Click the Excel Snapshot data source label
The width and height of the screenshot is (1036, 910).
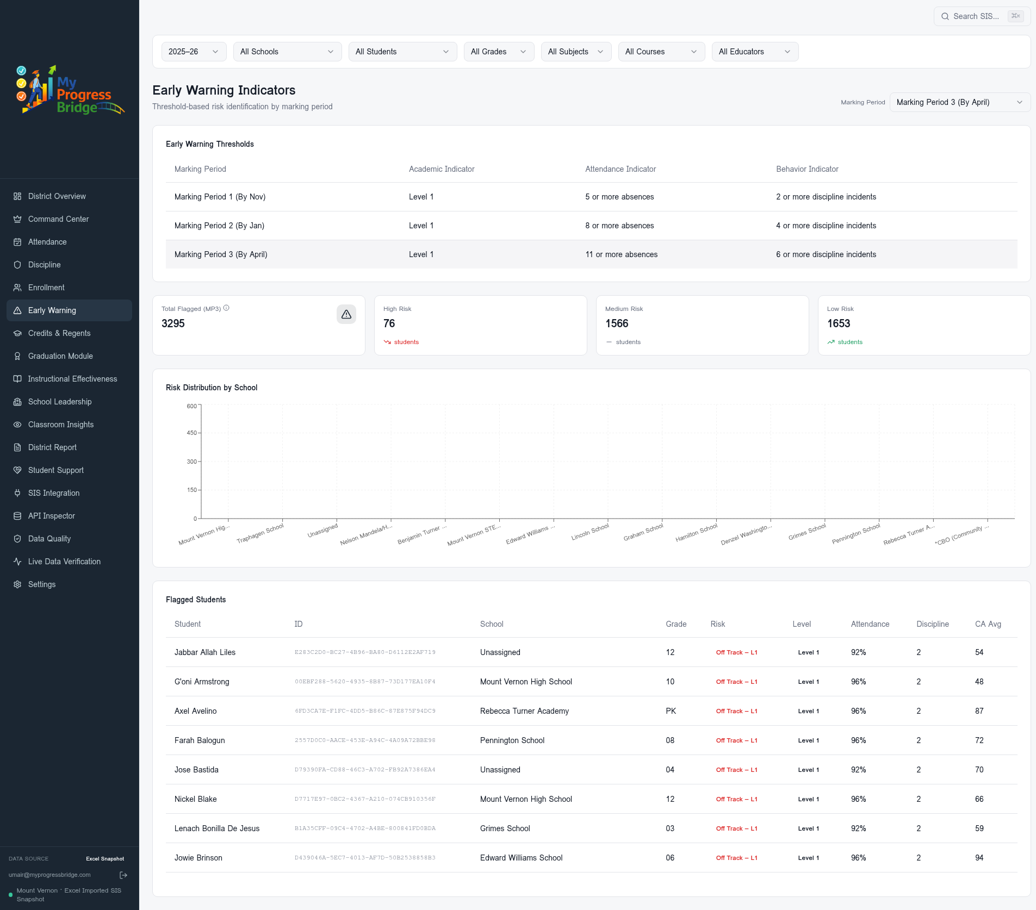pyautogui.click(x=105, y=859)
